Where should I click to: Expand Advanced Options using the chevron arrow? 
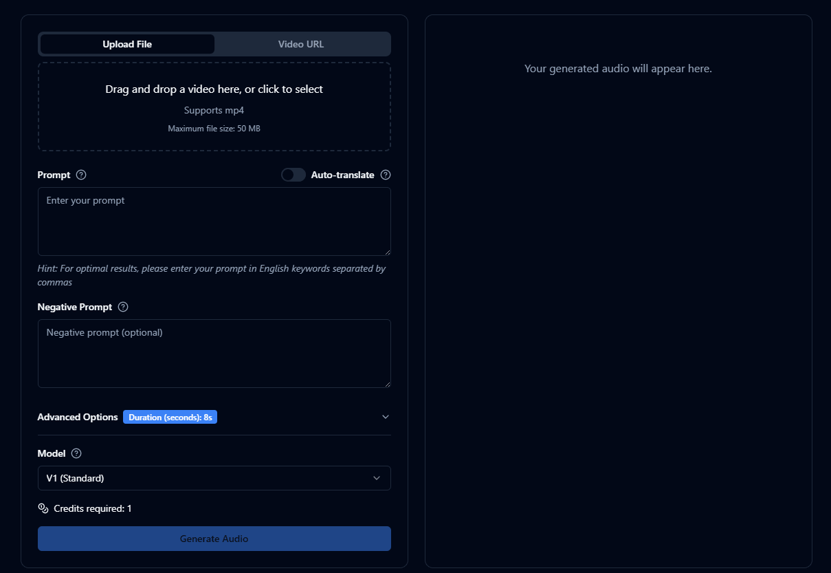coord(386,417)
